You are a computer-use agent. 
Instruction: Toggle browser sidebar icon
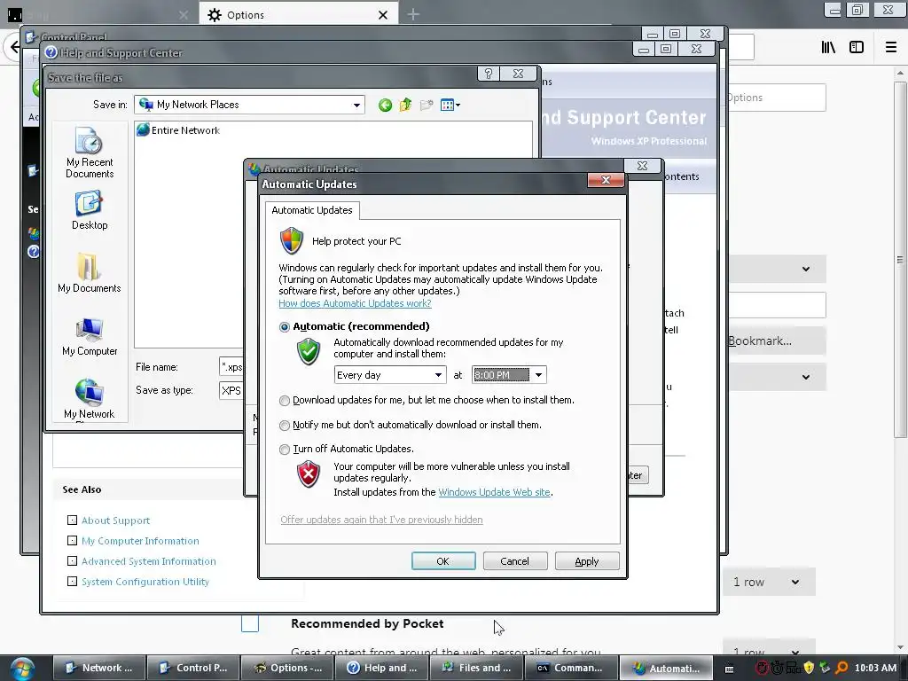(x=857, y=48)
